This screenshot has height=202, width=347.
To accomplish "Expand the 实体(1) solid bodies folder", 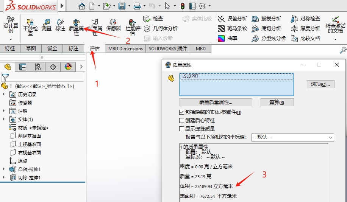I will click(x=4, y=119).
